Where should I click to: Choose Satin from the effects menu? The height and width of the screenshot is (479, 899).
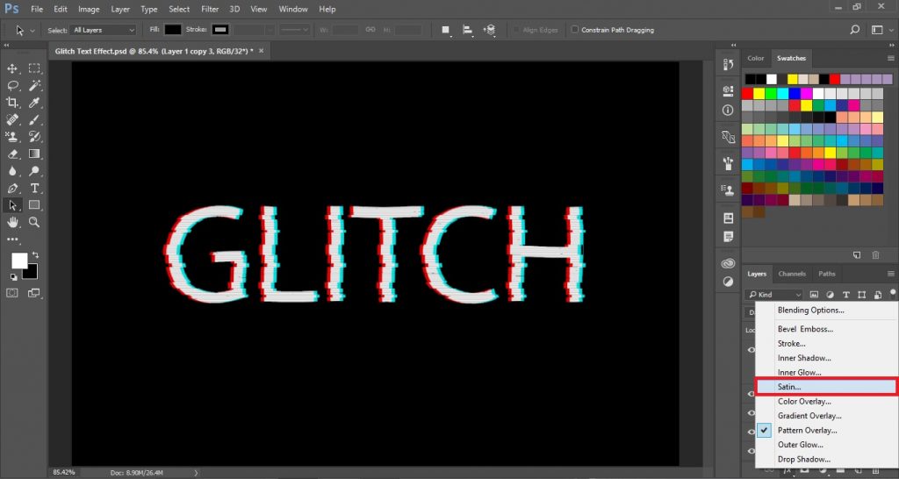(x=825, y=387)
